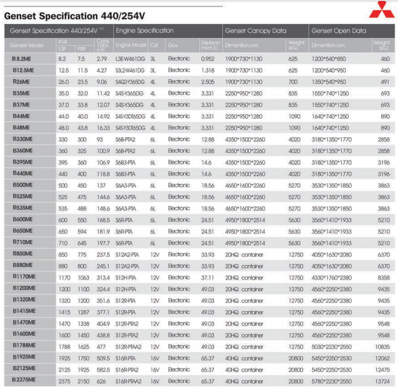Click engine model 'L3E-W461DG'
398x388 pixels.
[130, 59]
